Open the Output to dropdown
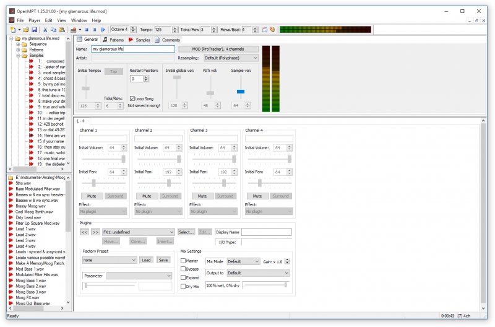Screen dimensions: 495x327 [258, 272]
